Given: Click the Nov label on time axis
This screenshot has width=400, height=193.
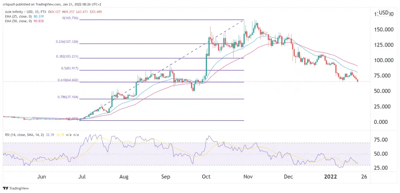Looking at the screenshot, I should point(247,177).
